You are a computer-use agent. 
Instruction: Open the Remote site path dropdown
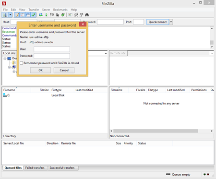[x=212, y=53]
